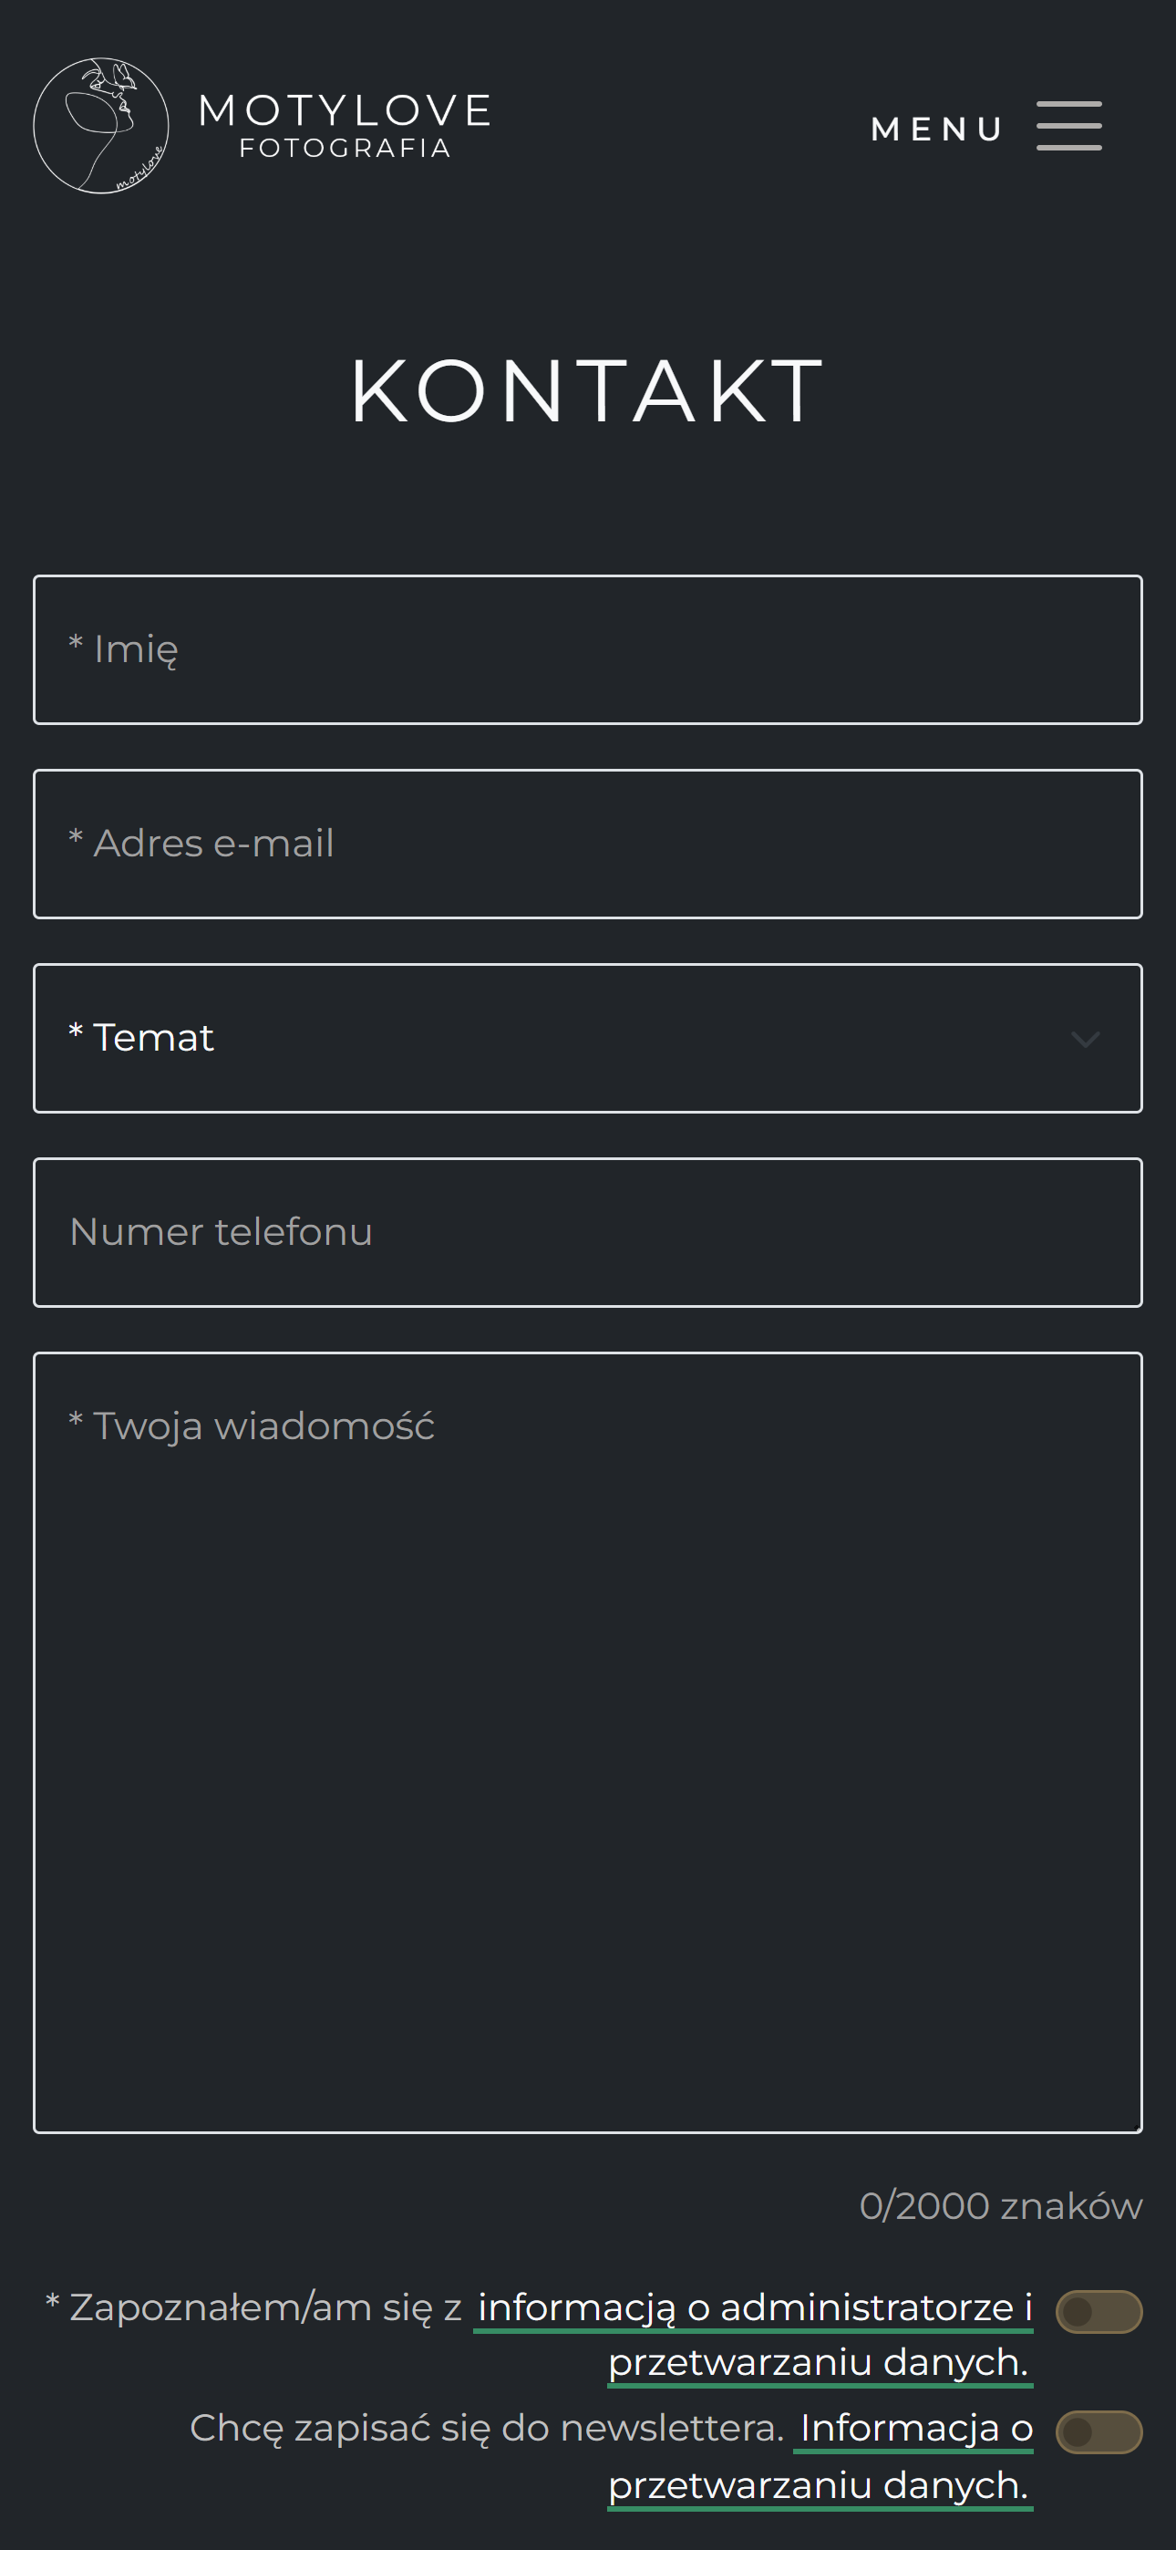The height and width of the screenshot is (2550, 1176).
Task: Click the Adres e-mail input
Action: tap(588, 843)
